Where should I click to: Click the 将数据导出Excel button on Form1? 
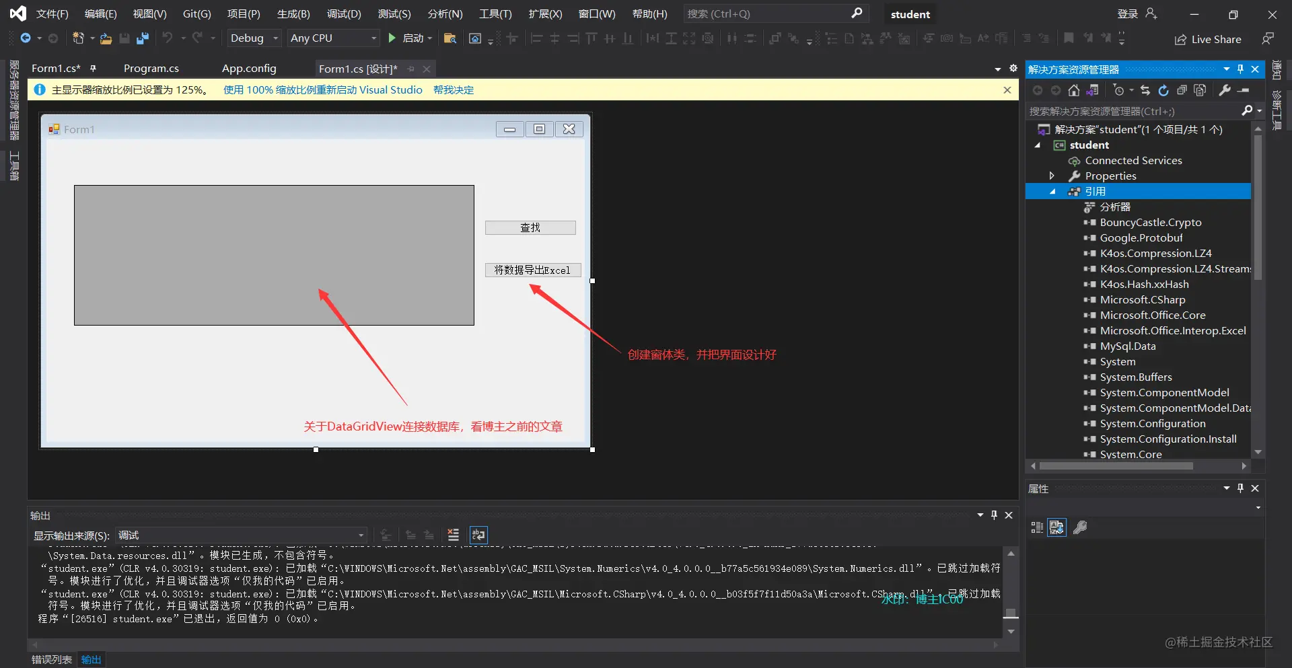(532, 270)
